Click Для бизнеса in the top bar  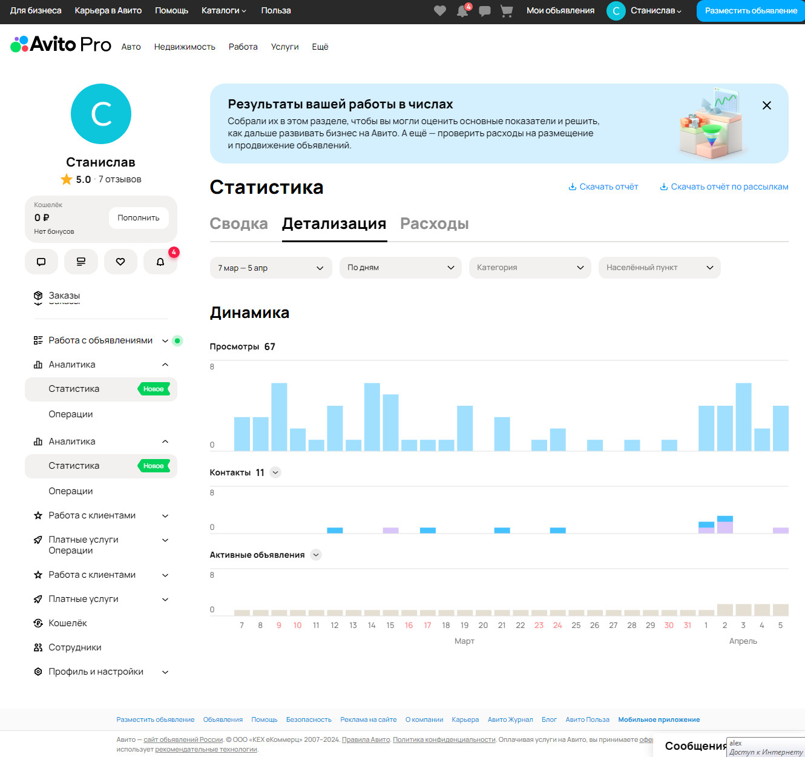coord(36,11)
